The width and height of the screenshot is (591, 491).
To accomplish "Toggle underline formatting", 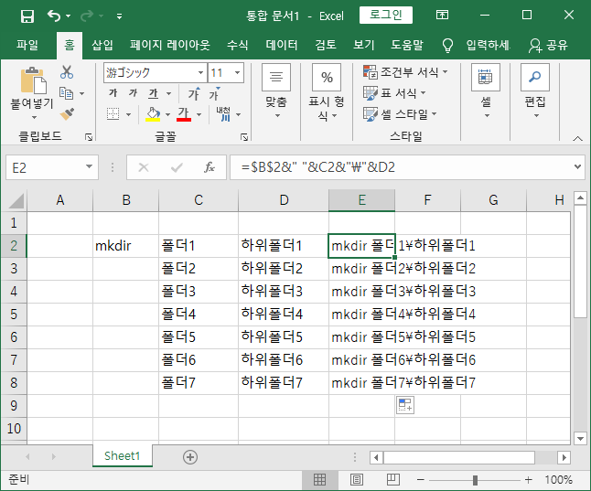I will pyautogui.click(x=154, y=93).
